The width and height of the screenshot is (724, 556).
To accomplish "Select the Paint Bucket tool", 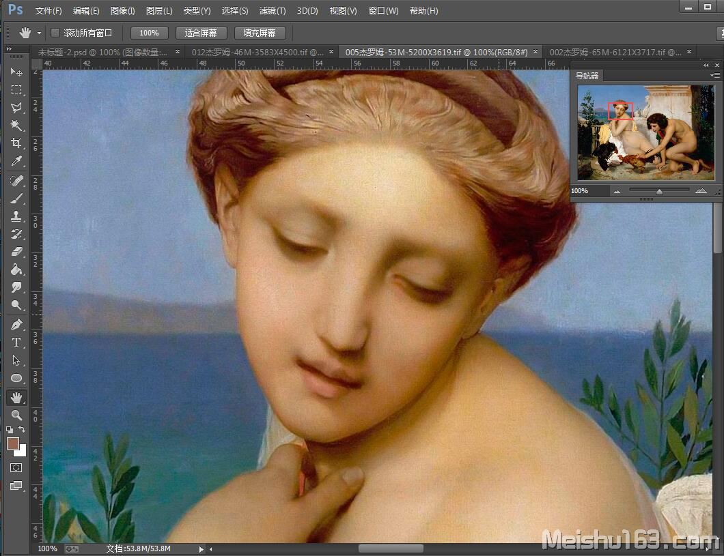I will coord(16,269).
